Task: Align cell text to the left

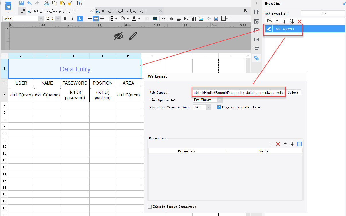Action: tap(90, 19)
